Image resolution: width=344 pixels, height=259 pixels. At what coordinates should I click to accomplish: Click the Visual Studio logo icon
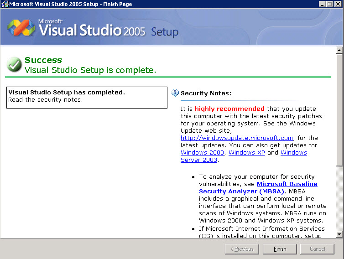point(21,28)
